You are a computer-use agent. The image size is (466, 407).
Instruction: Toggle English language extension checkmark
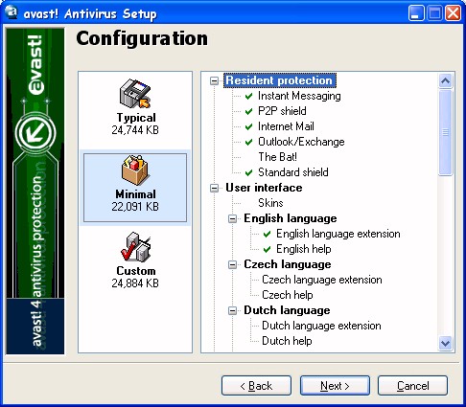coord(267,234)
